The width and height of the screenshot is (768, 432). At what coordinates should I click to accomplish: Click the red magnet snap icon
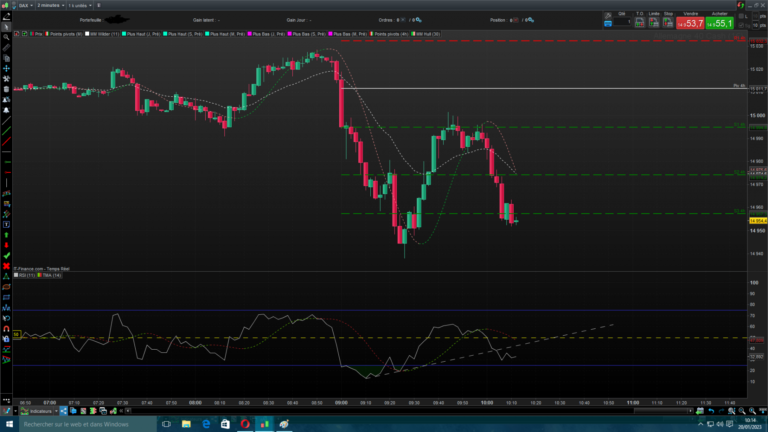coord(6,328)
